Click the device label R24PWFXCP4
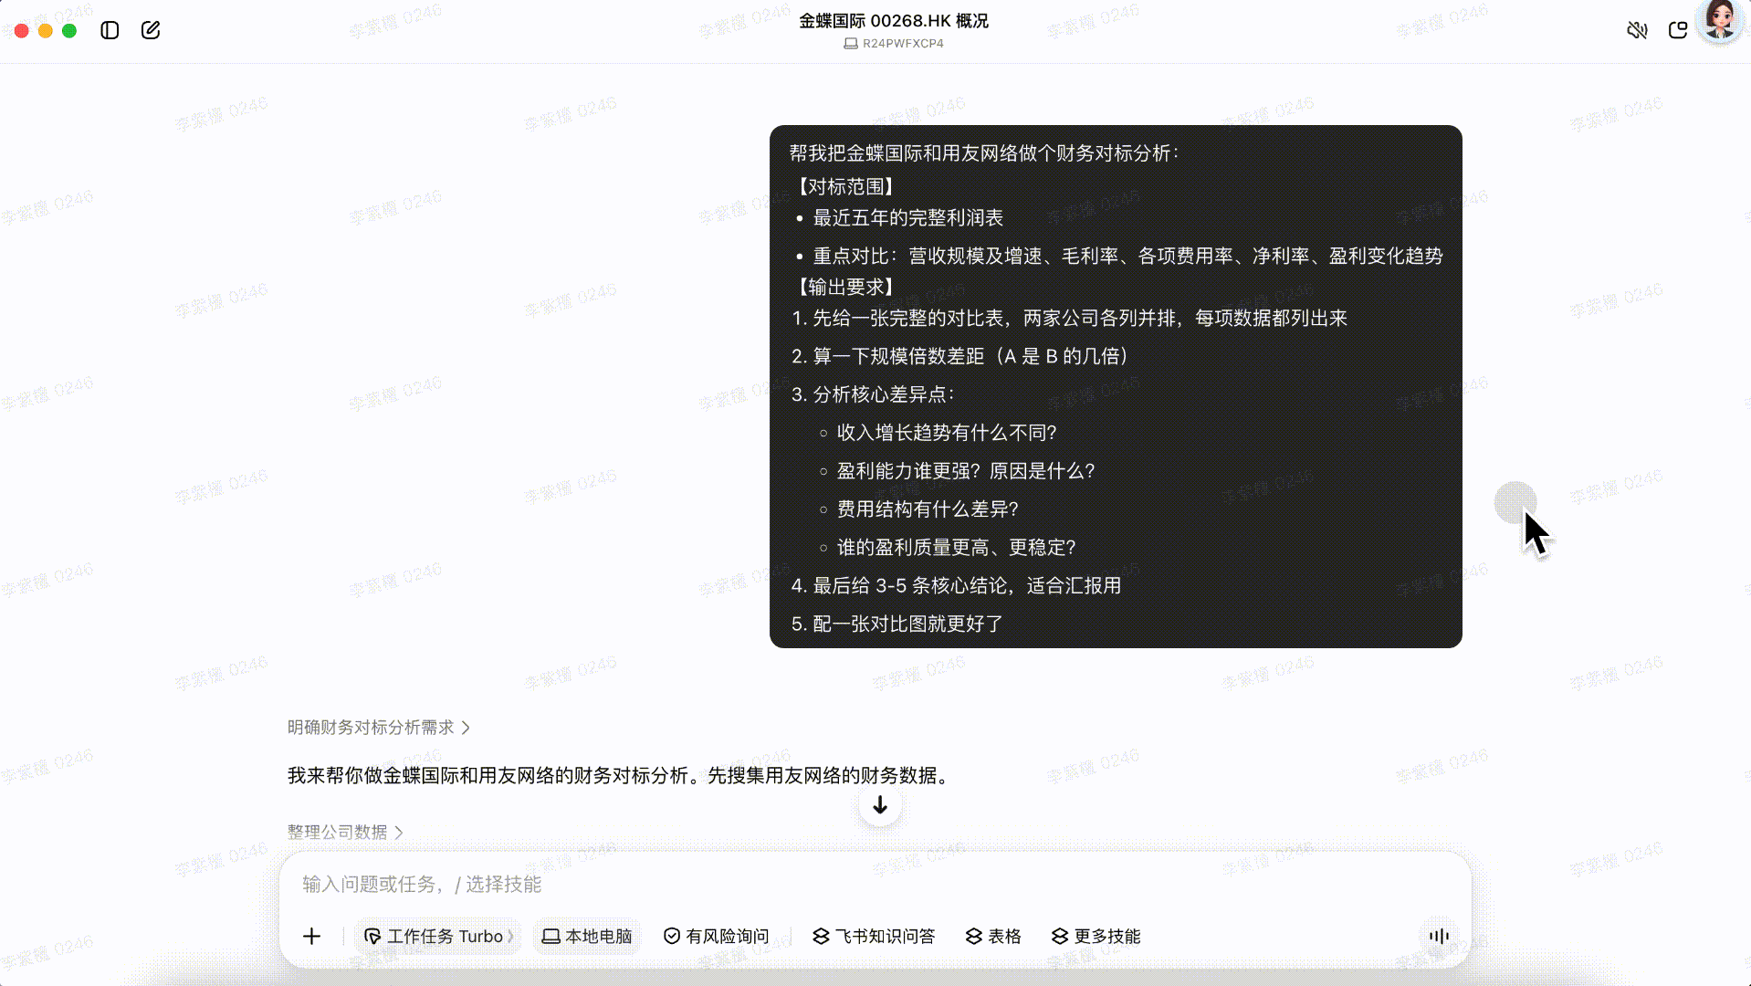 coord(903,43)
